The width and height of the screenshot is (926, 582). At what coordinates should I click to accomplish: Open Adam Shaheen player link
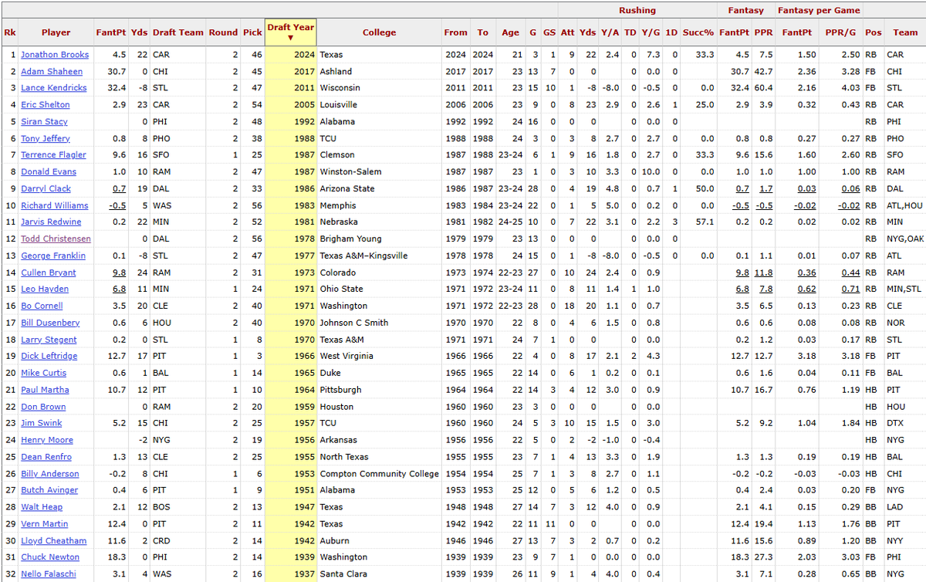[52, 72]
